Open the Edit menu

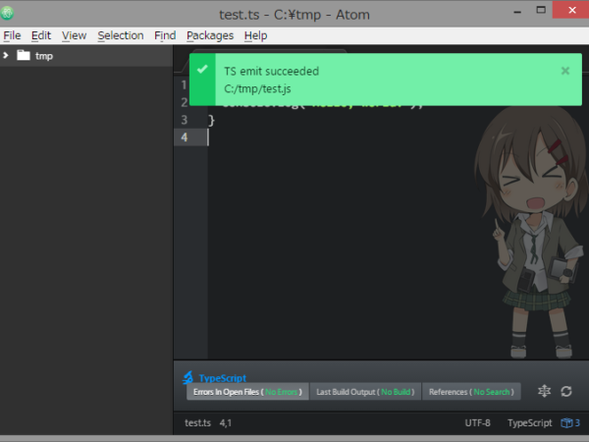click(x=41, y=35)
